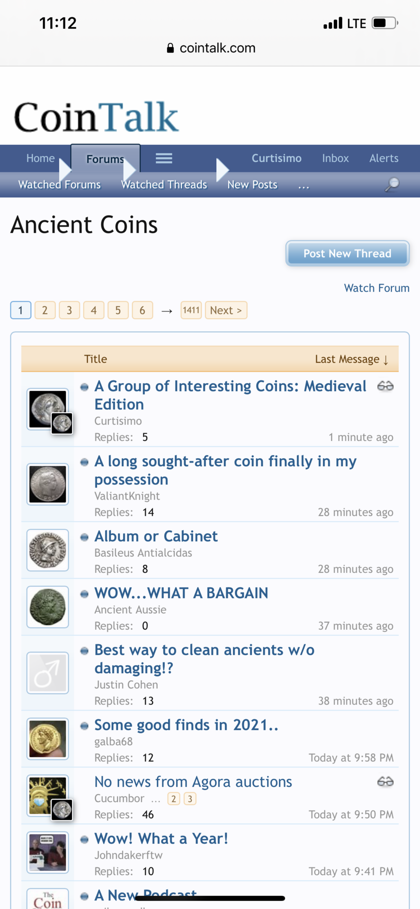
Task: Expand the three-dots more navigation links
Action: click(304, 185)
